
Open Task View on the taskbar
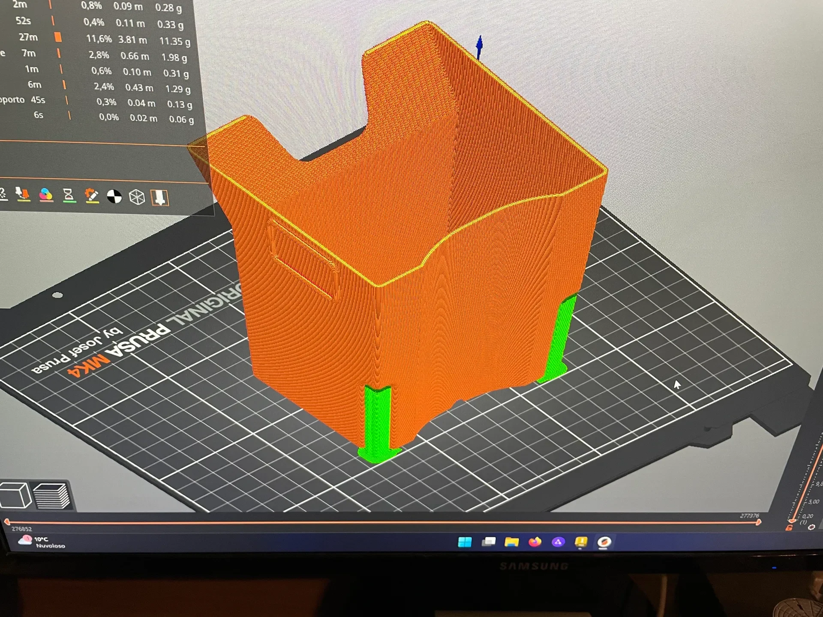[489, 542]
